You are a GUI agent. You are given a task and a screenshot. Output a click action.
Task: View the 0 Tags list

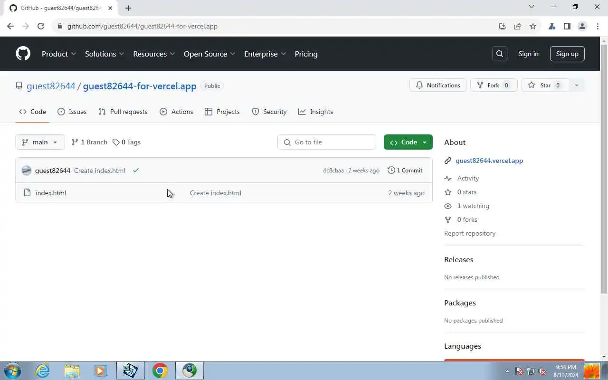pos(127,142)
